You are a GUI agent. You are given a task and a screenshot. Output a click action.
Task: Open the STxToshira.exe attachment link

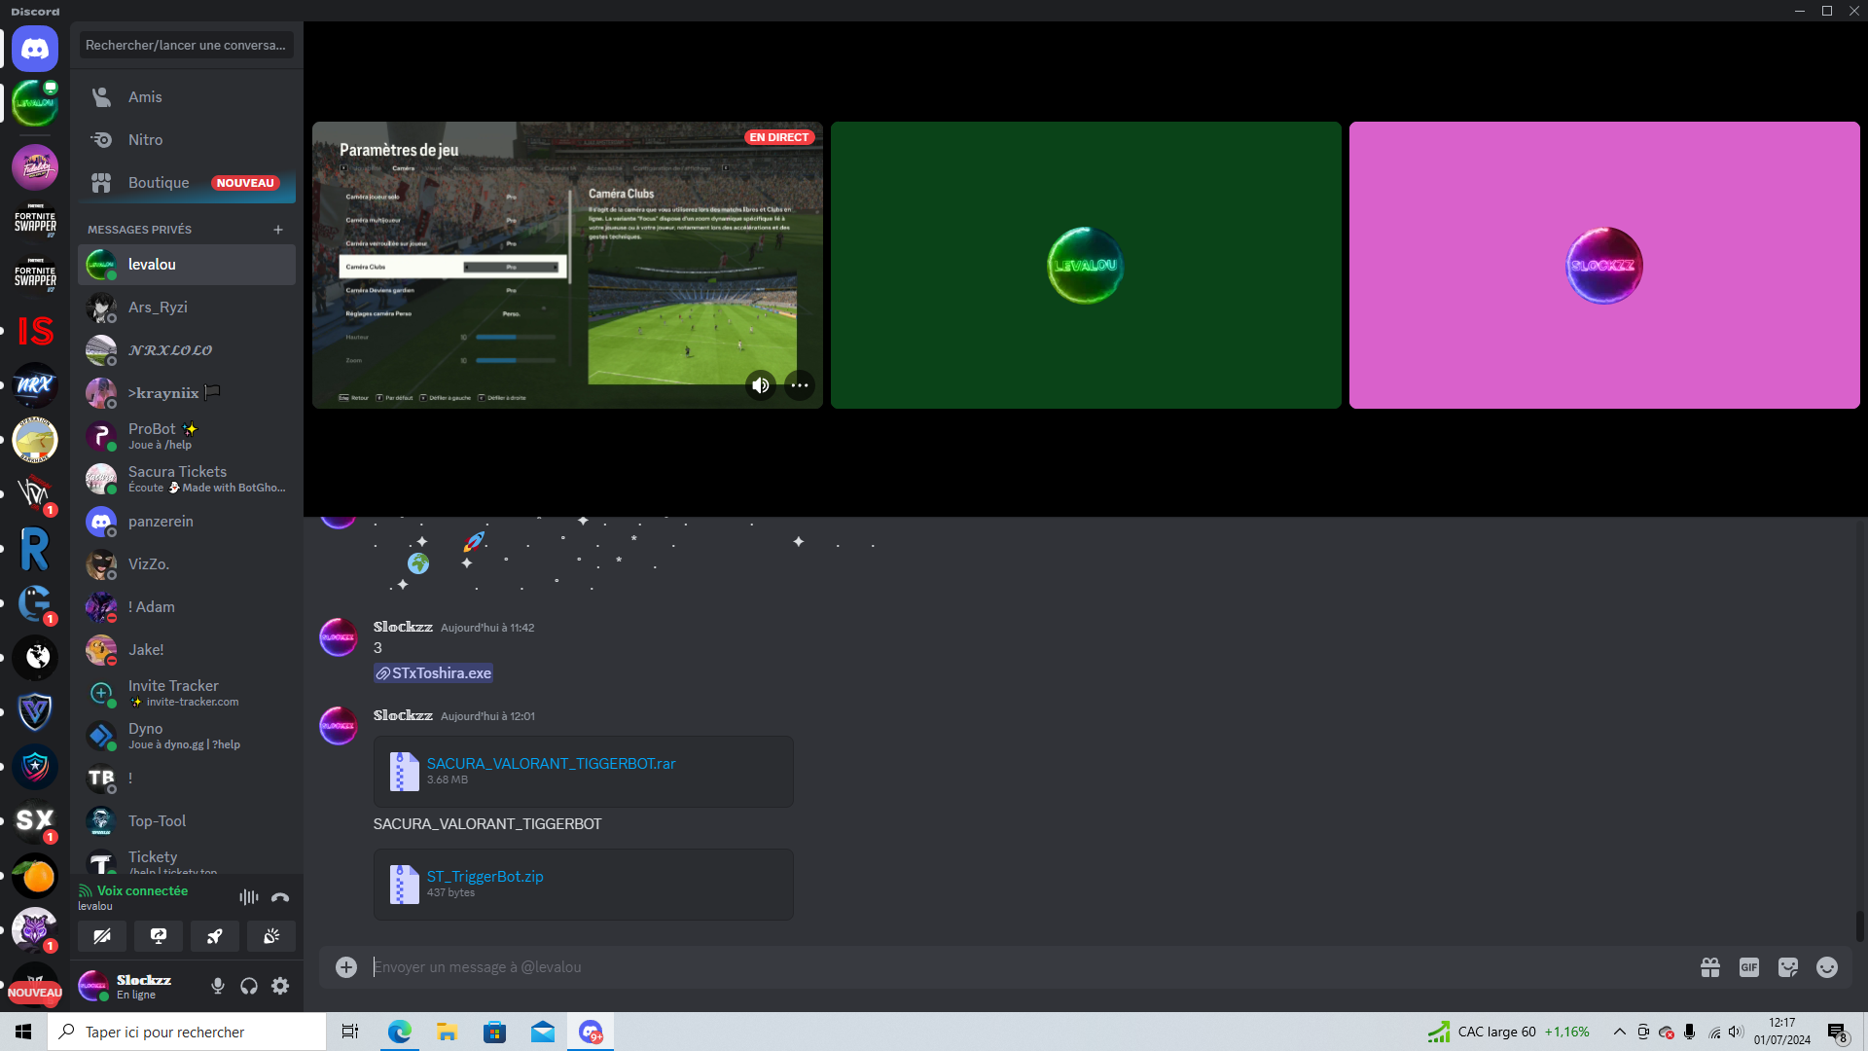[434, 673]
